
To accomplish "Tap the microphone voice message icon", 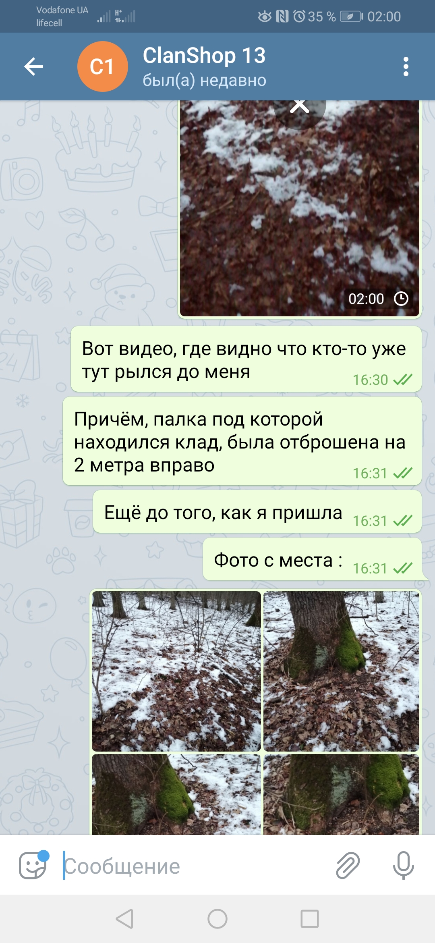I will 403,866.
